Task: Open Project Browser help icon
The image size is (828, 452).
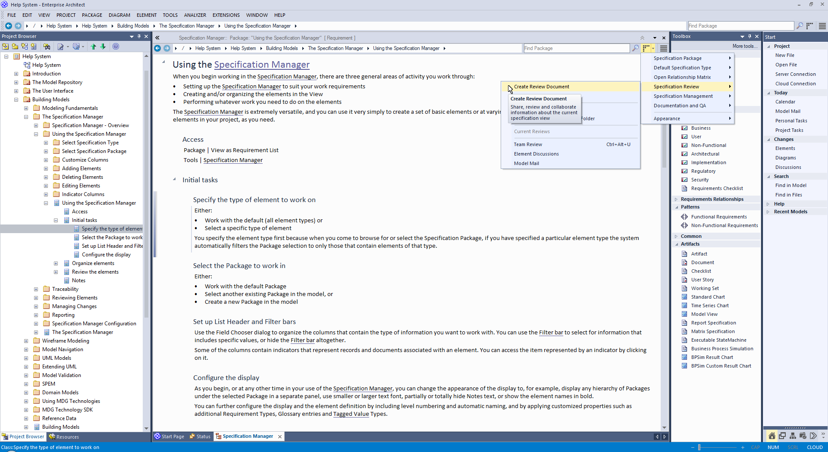Action: (116, 47)
